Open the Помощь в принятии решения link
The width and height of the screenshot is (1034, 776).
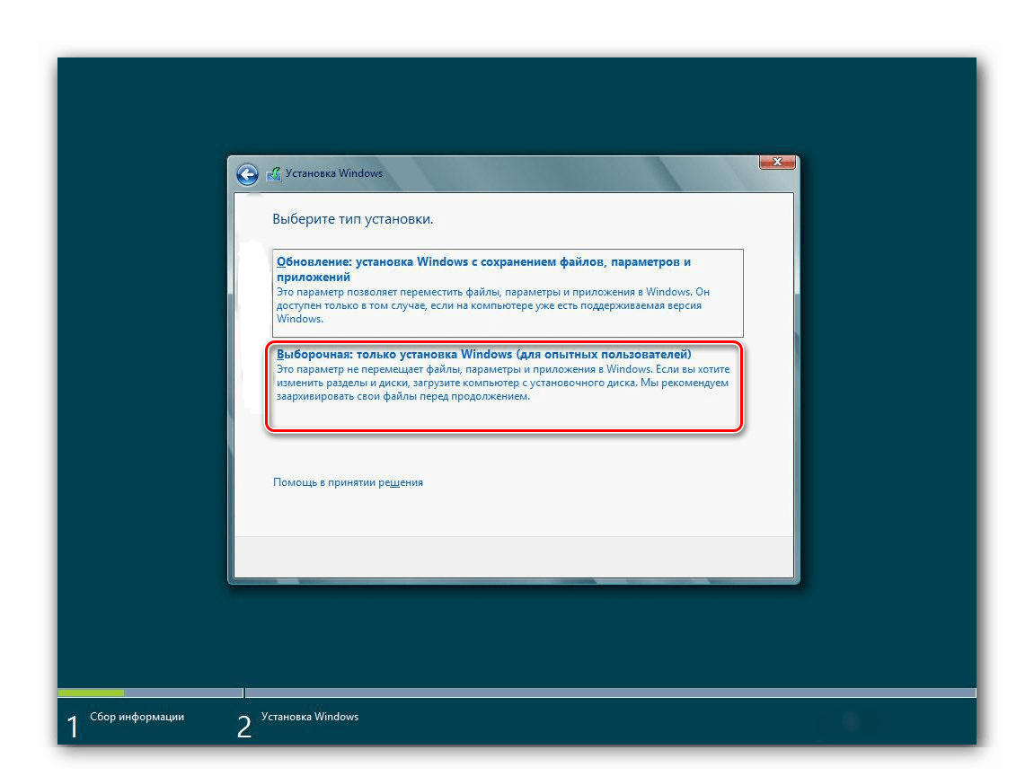pyautogui.click(x=349, y=482)
